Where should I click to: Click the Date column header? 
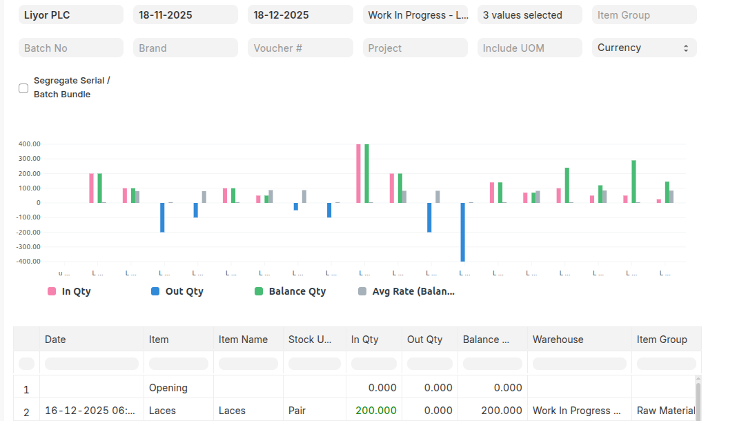pos(92,340)
